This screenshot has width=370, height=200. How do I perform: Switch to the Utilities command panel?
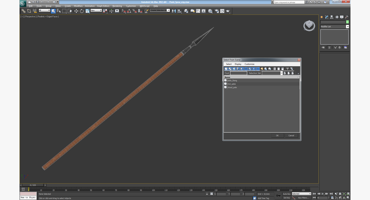pyautogui.click(x=347, y=17)
